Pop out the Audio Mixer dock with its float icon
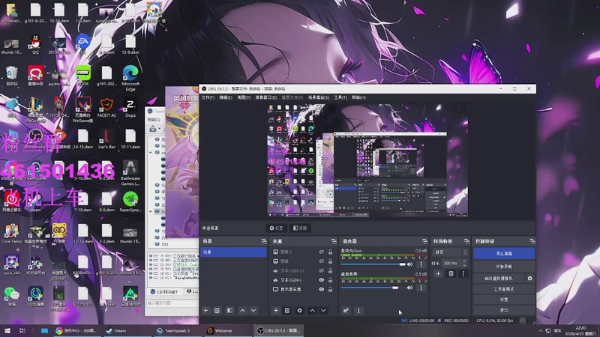Image resolution: width=600 pixels, height=337 pixels. click(424, 241)
